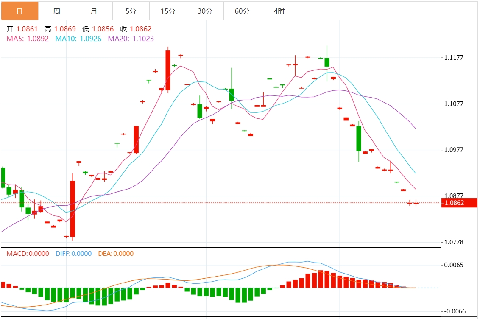Click the low price 1.0856 value

[x=103, y=29]
